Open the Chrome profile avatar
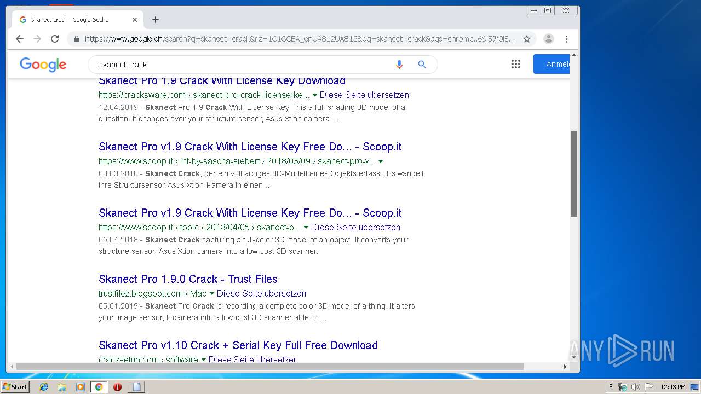The image size is (701, 394). [549, 39]
